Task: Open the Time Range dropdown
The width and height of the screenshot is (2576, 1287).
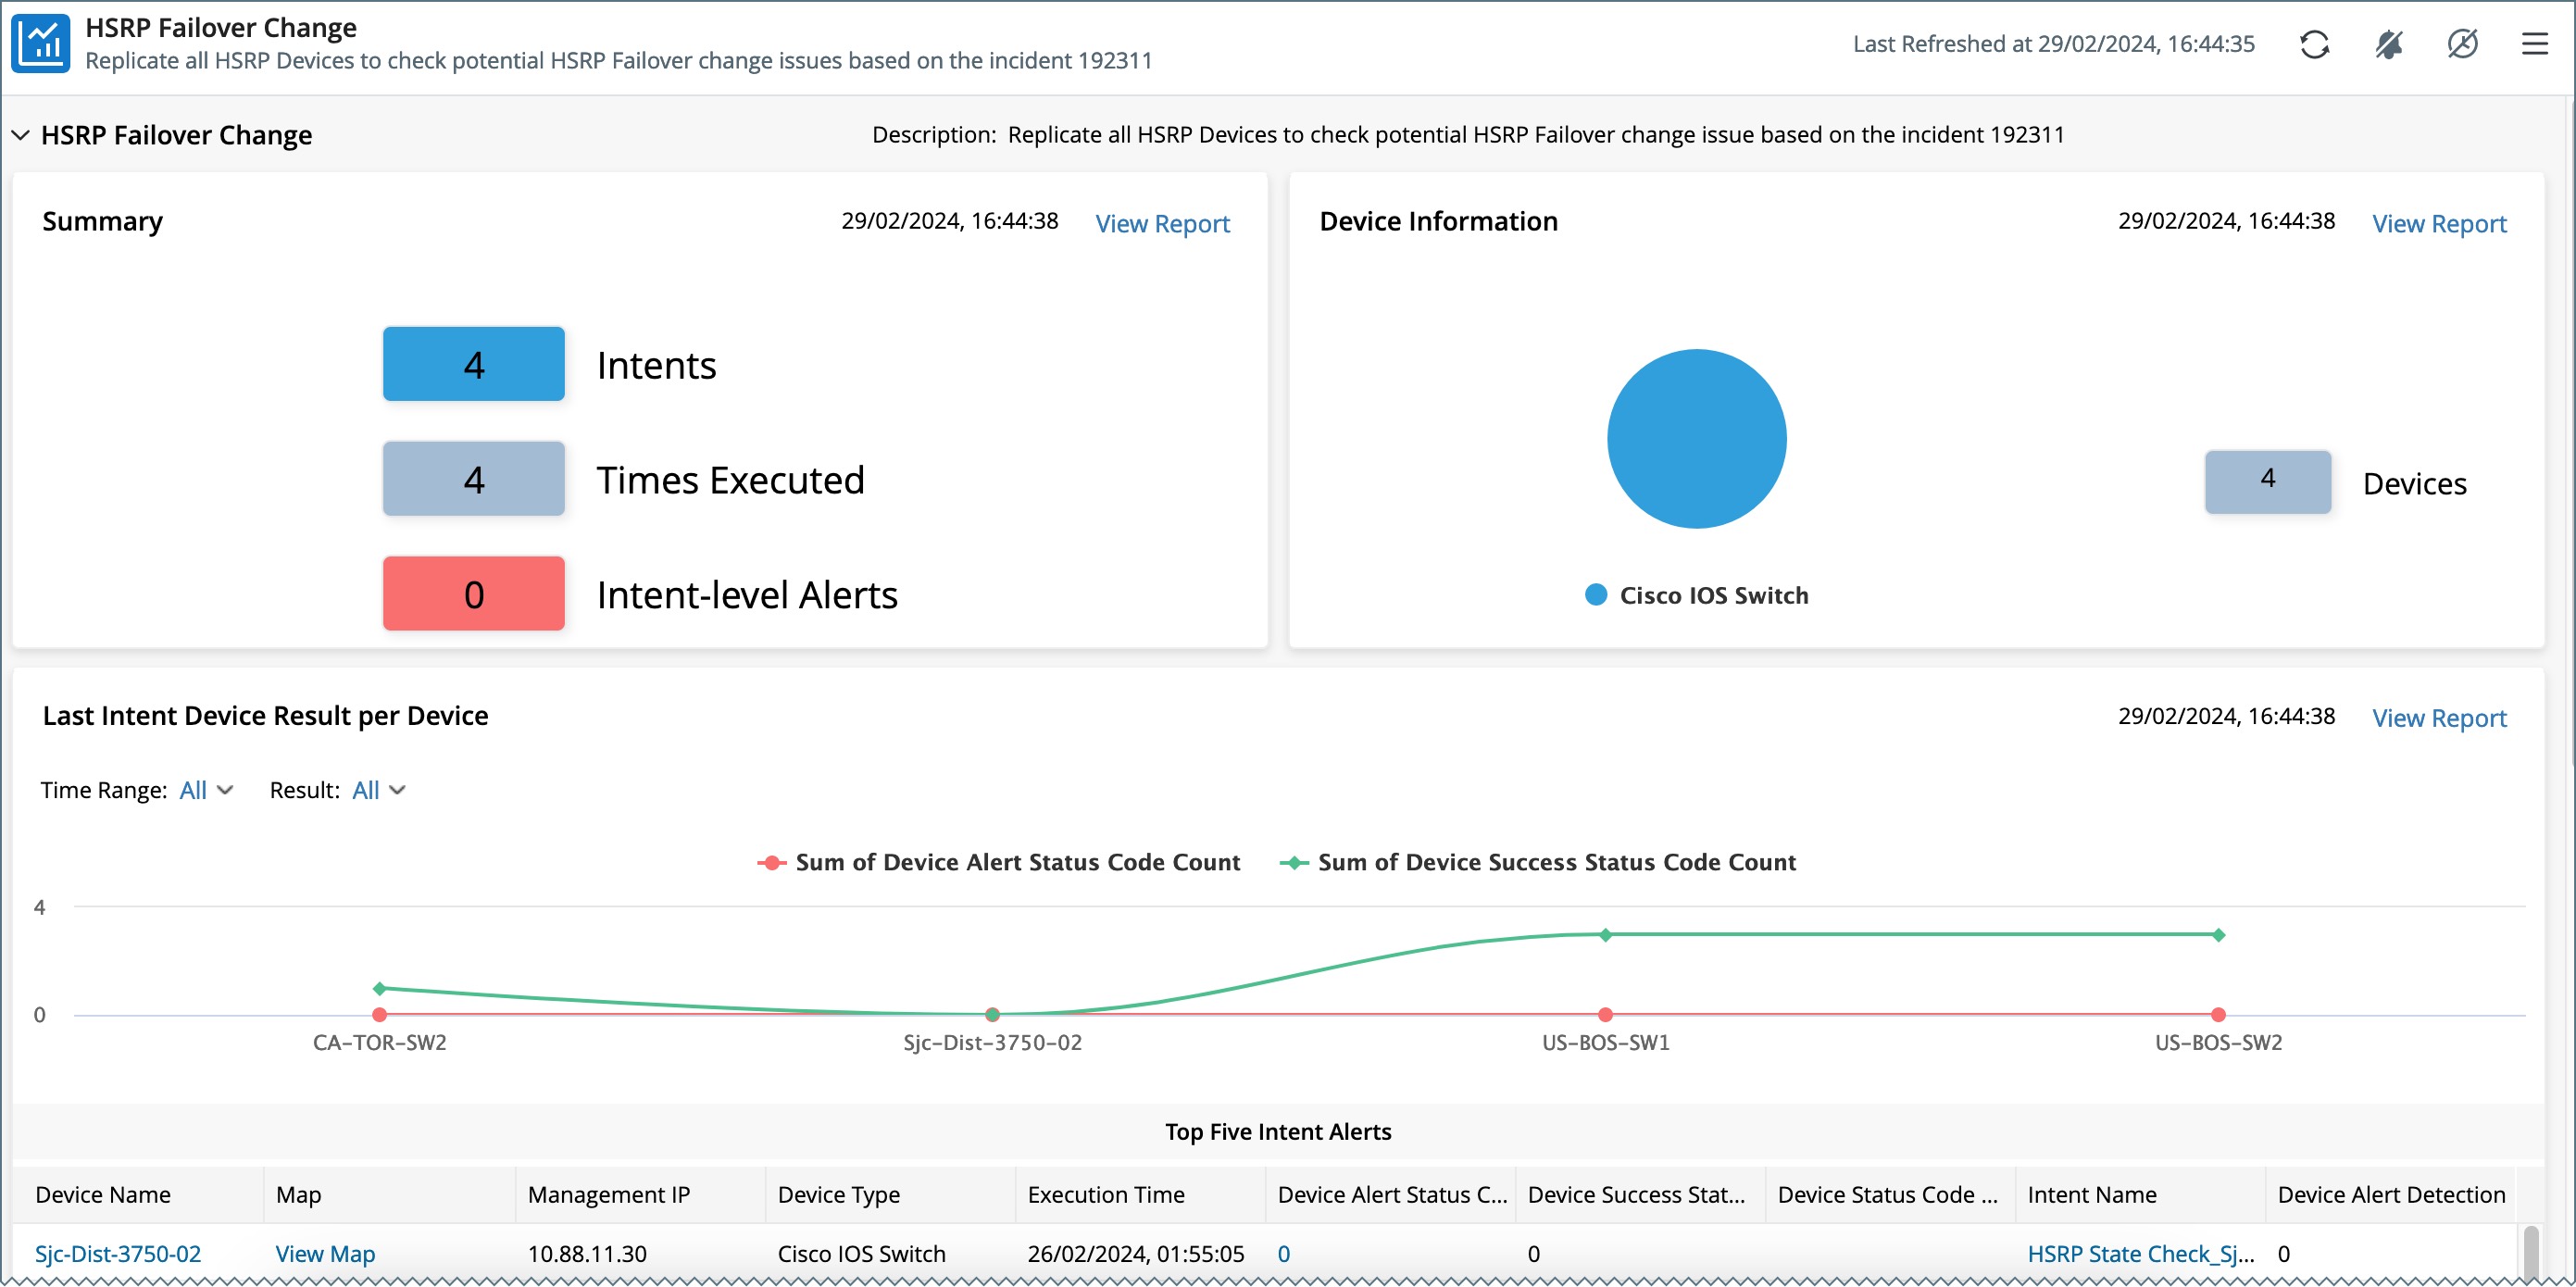Action: [206, 790]
